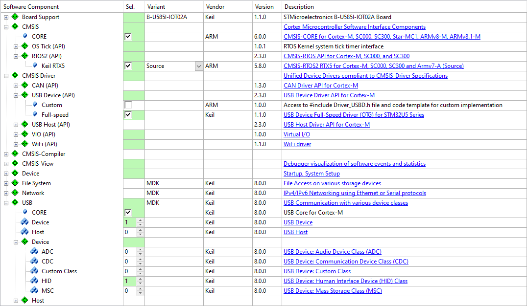Increase the USB Device count stepper
This screenshot has width=527, height=306.
[141, 220]
